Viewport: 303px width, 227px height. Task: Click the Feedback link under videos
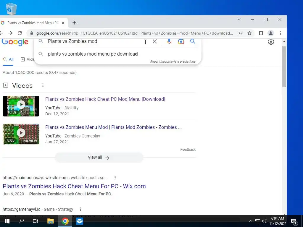click(188, 149)
